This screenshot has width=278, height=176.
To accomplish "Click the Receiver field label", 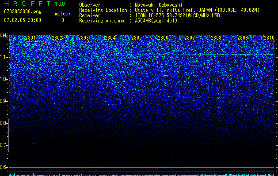I will (90, 15).
